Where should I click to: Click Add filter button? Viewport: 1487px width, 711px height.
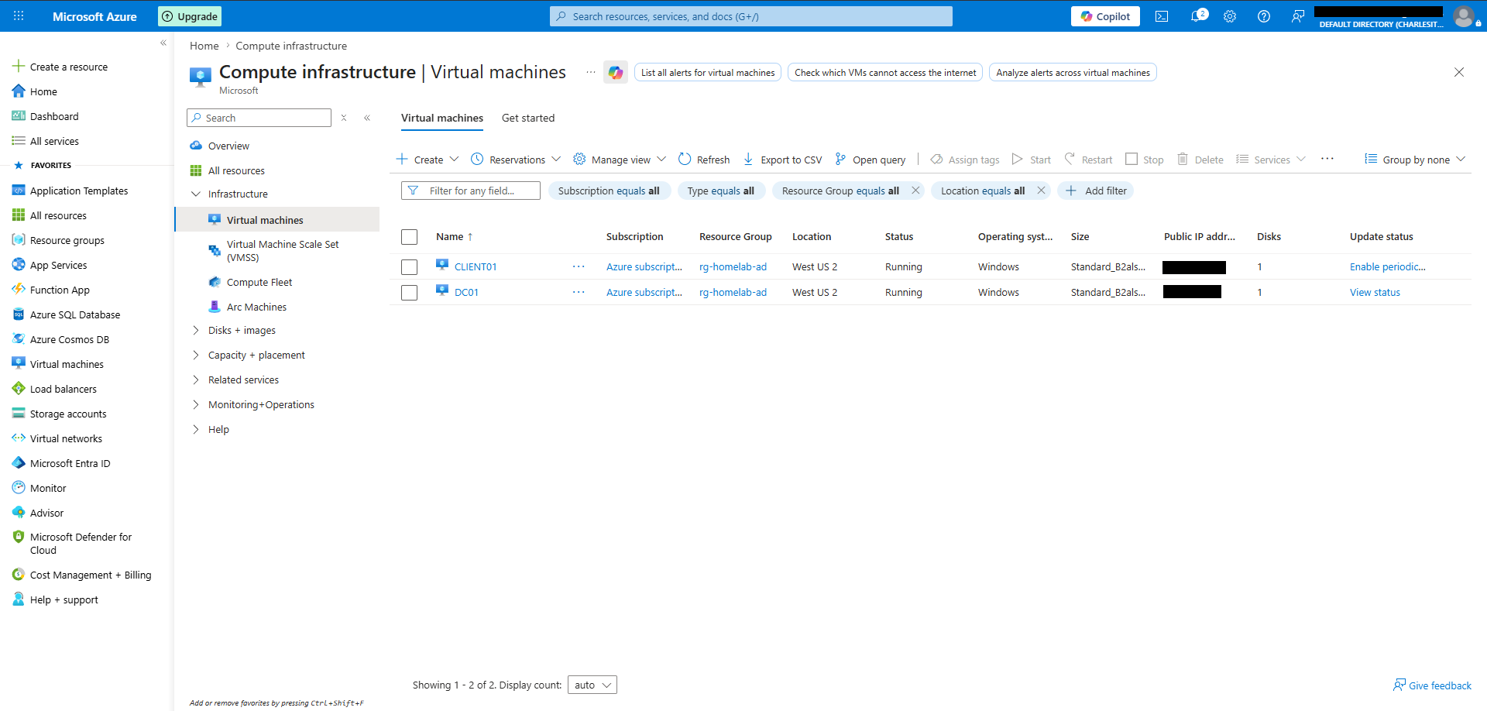coord(1096,191)
